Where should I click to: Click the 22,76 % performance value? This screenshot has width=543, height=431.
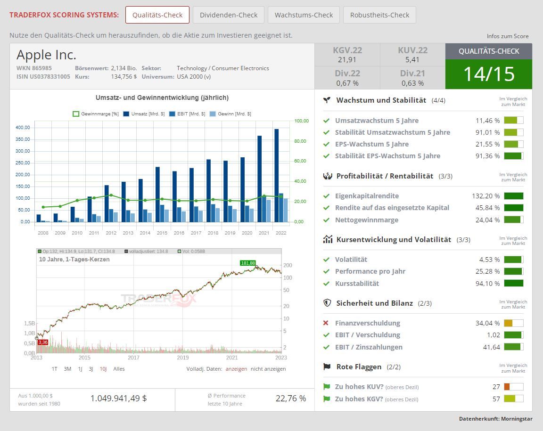(291, 398)
